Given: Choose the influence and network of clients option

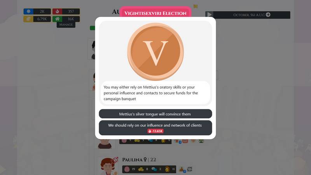Looking at the screenshot, I should [x=155, y=128].
